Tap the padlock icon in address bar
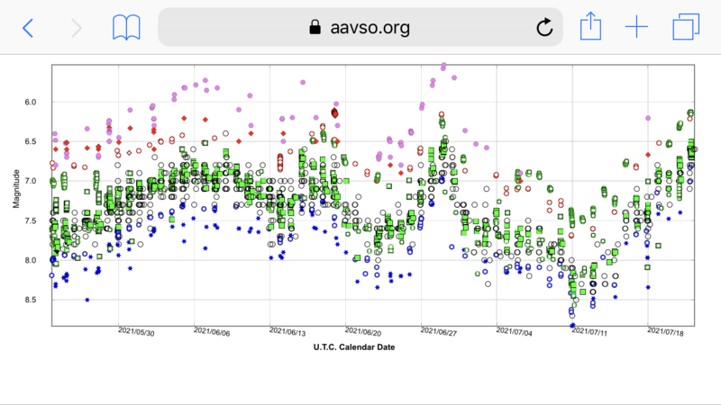Image resolution: width=721 pixels, height=405 pixels. point(315,27)
